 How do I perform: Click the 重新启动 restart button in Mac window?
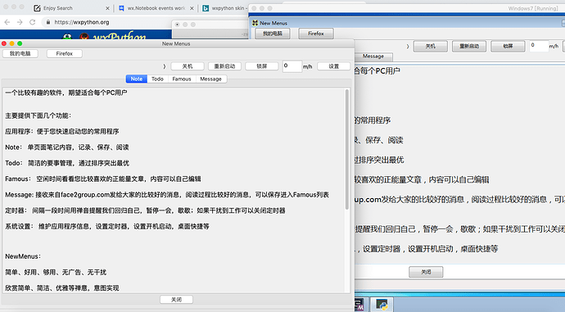tap(224, 66)
